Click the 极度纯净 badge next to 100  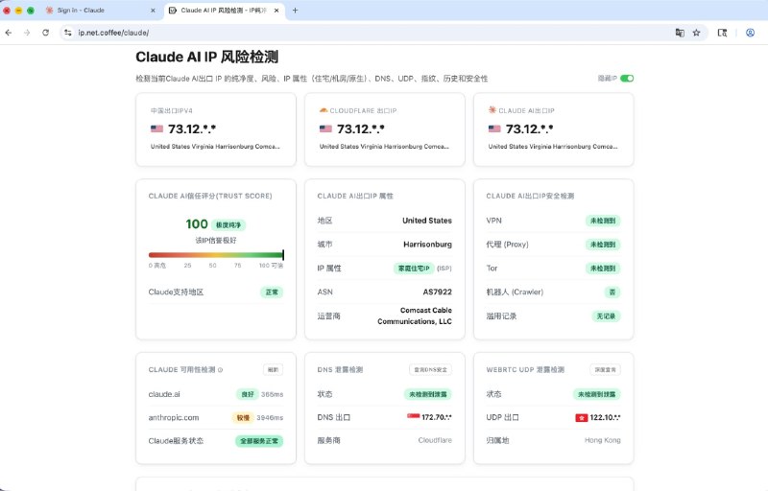point(228,225)
